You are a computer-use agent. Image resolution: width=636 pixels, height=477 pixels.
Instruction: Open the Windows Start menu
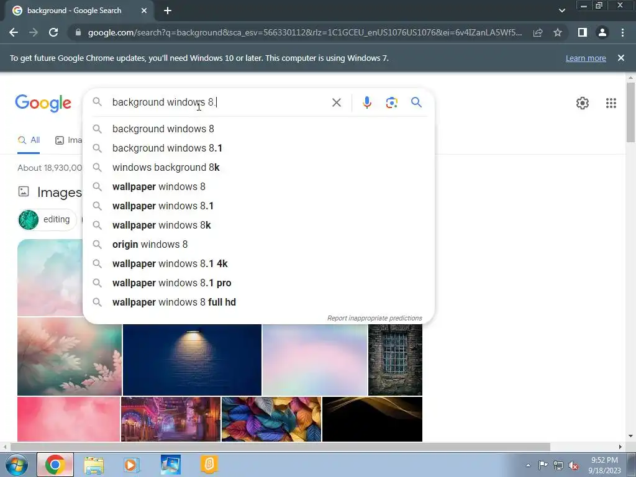pos(17,465)
